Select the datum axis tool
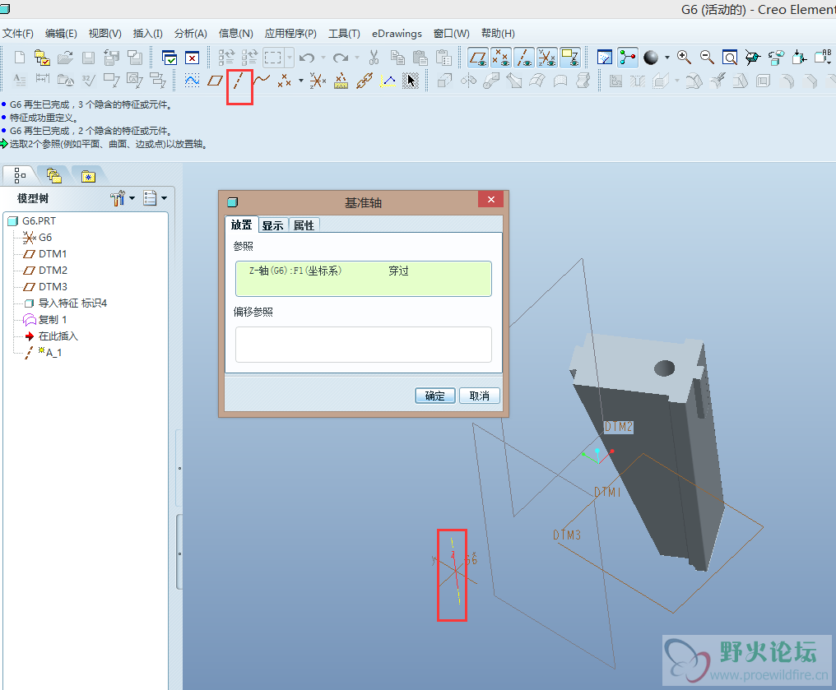This screenshot has width=836, height=690. pyautogui.click(x=239, y=81)
